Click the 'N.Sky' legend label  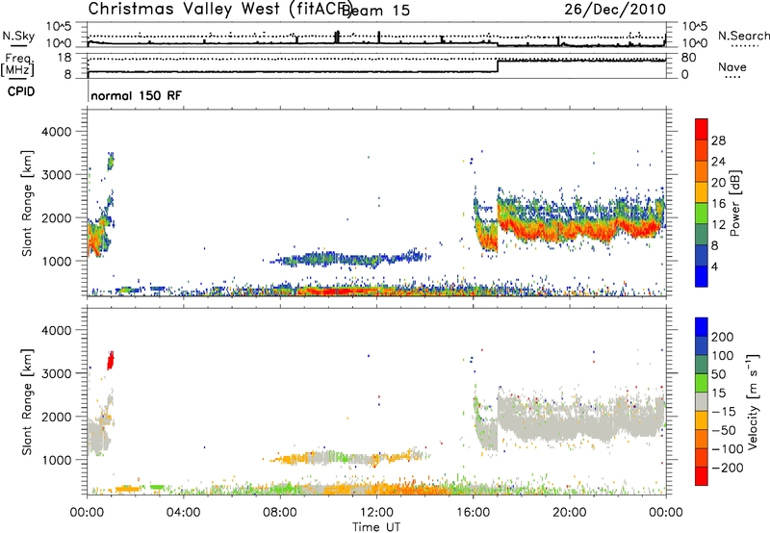(x=18, y=36)
